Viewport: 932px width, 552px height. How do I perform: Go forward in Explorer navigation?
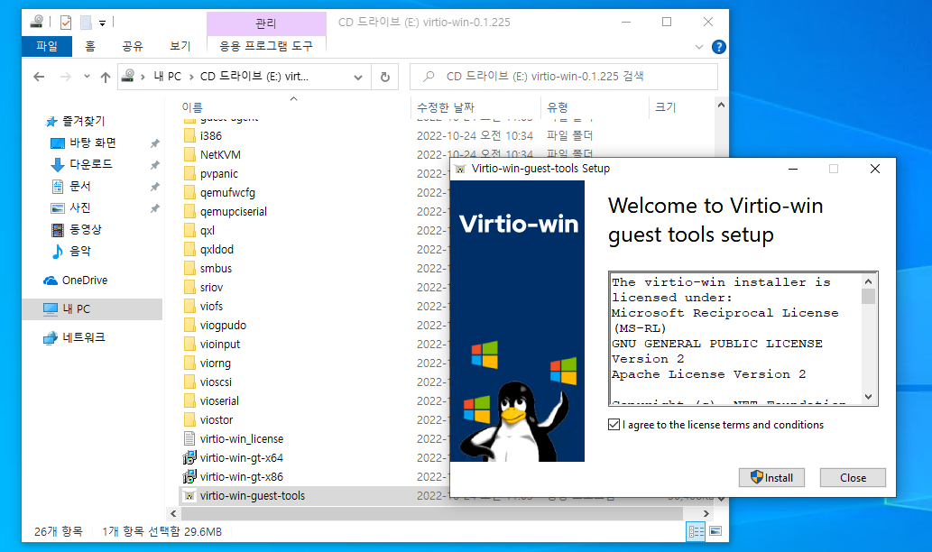coord(65,77)
